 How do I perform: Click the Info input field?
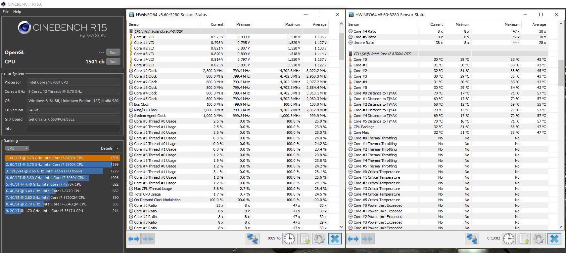pyautogui.click(x=73, y=128)
